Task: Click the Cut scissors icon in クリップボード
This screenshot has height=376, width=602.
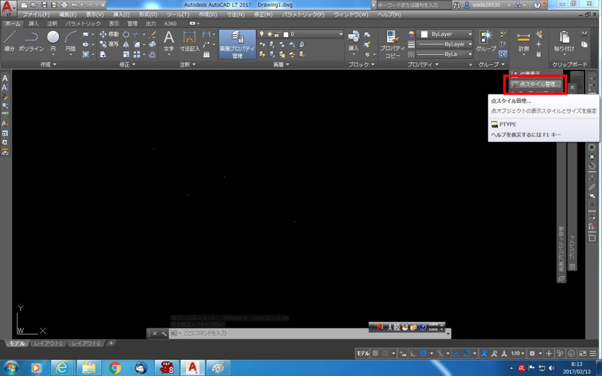Action: 585,34
